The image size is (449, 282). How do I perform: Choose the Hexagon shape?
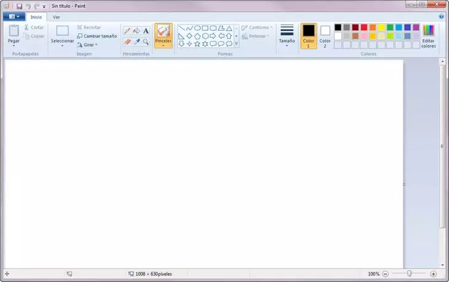205,36
